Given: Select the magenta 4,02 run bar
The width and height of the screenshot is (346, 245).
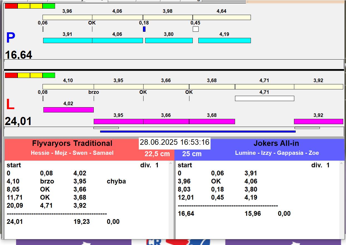Looking at the screenshot, I should 68,110.
